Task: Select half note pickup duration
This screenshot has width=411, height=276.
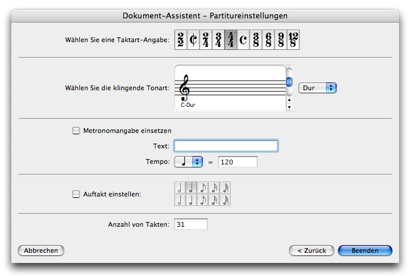Action: coord(180,188)
